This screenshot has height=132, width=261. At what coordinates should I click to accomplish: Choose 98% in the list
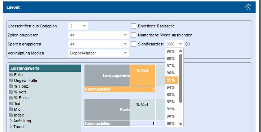pos(171,58)
